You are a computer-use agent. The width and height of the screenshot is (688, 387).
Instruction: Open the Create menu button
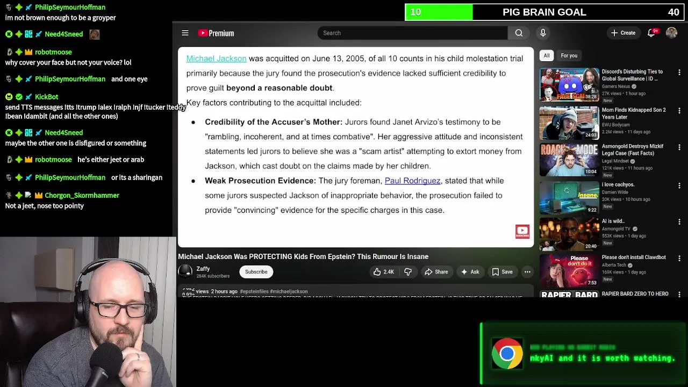622,33
